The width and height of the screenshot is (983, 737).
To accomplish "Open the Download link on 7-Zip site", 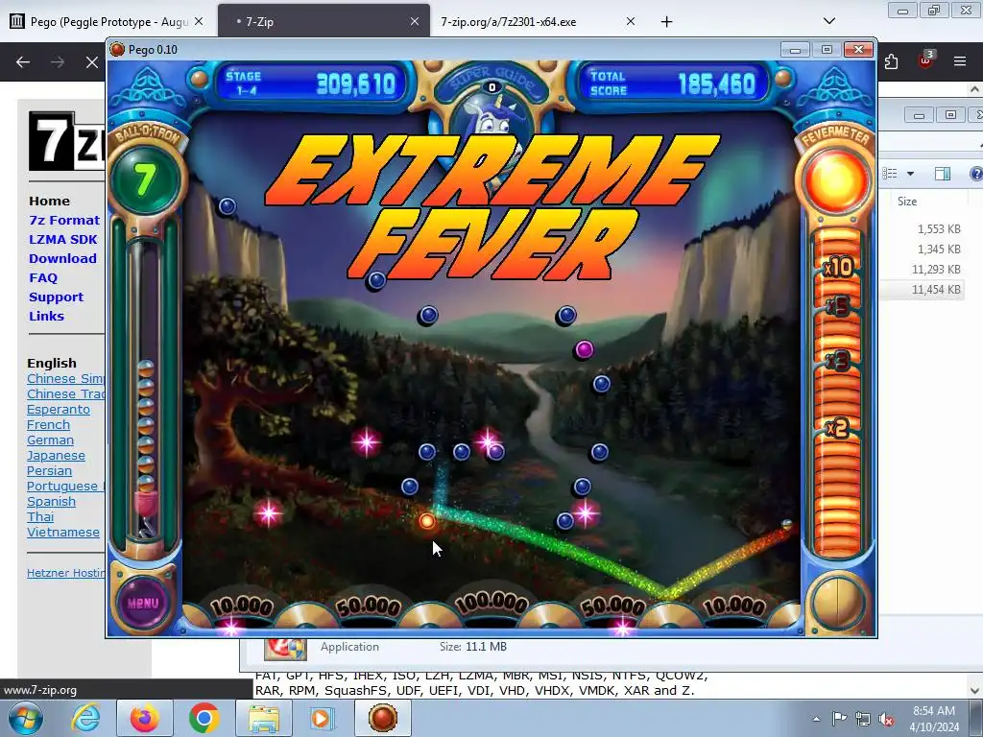I will click(62, 258).
